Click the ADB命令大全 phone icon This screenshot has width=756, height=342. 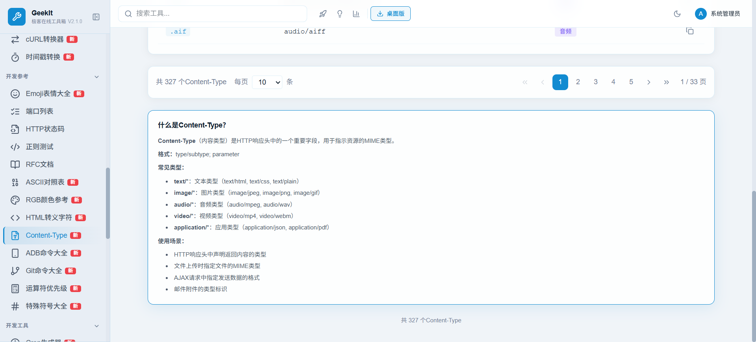coord(15,253)
